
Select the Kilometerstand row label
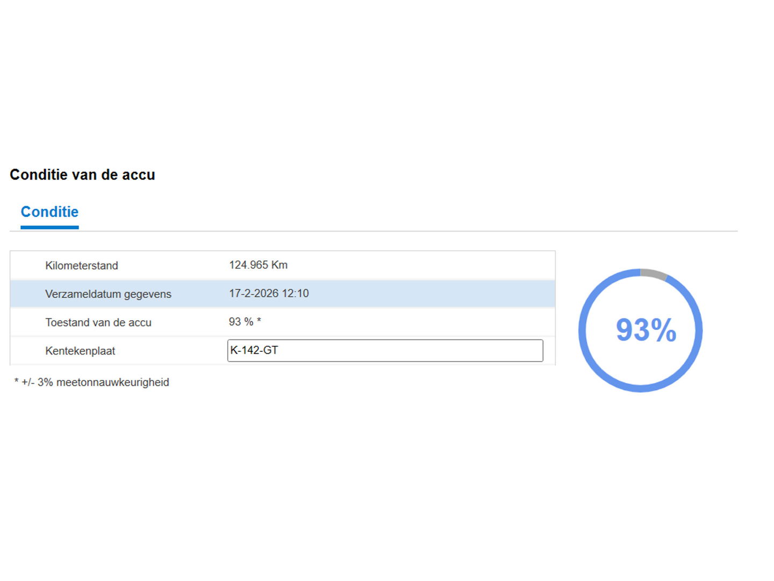tap(82, 266)
